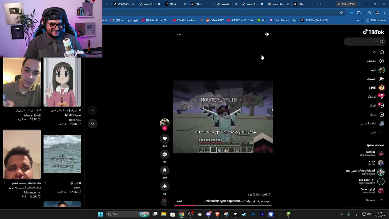Open the Friends icon (الأصدقاء)
The height and width of the screenshot is (219, 389).
(382, 79)
